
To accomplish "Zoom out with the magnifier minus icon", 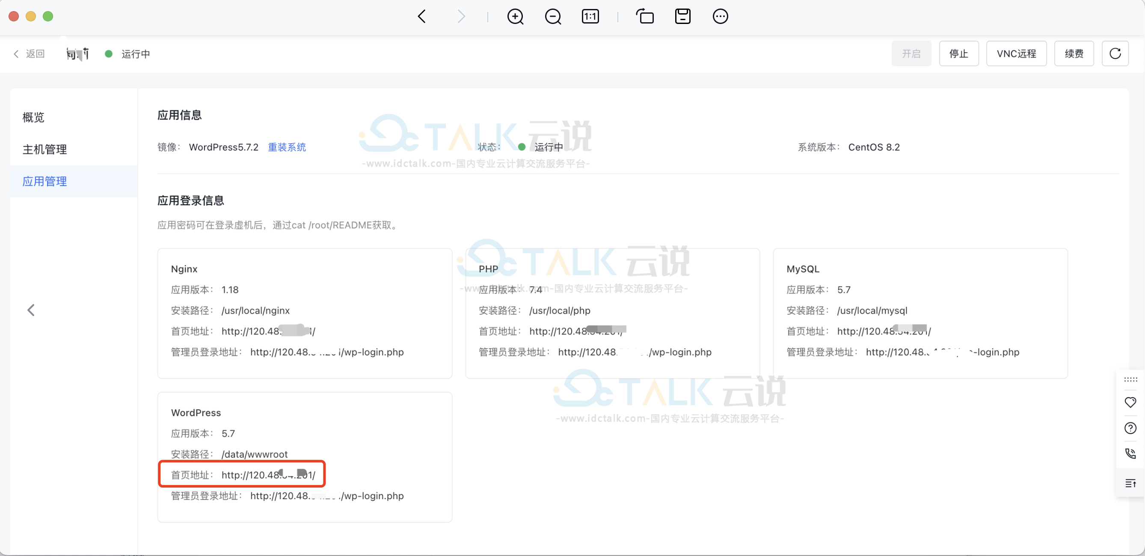I will pyautogui.click(x=553, y=16).
